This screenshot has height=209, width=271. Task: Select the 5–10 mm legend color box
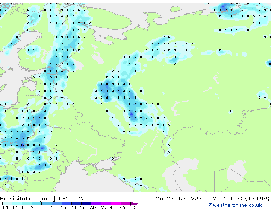pyautogui.click(x=47, y=203)
